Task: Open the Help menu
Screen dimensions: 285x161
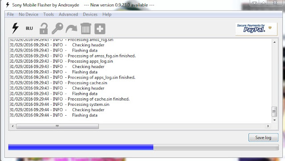Action: [x=107, y=14]
